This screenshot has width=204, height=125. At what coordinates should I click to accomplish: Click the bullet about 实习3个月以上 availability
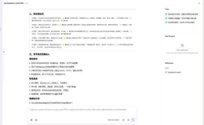[48, 74]
